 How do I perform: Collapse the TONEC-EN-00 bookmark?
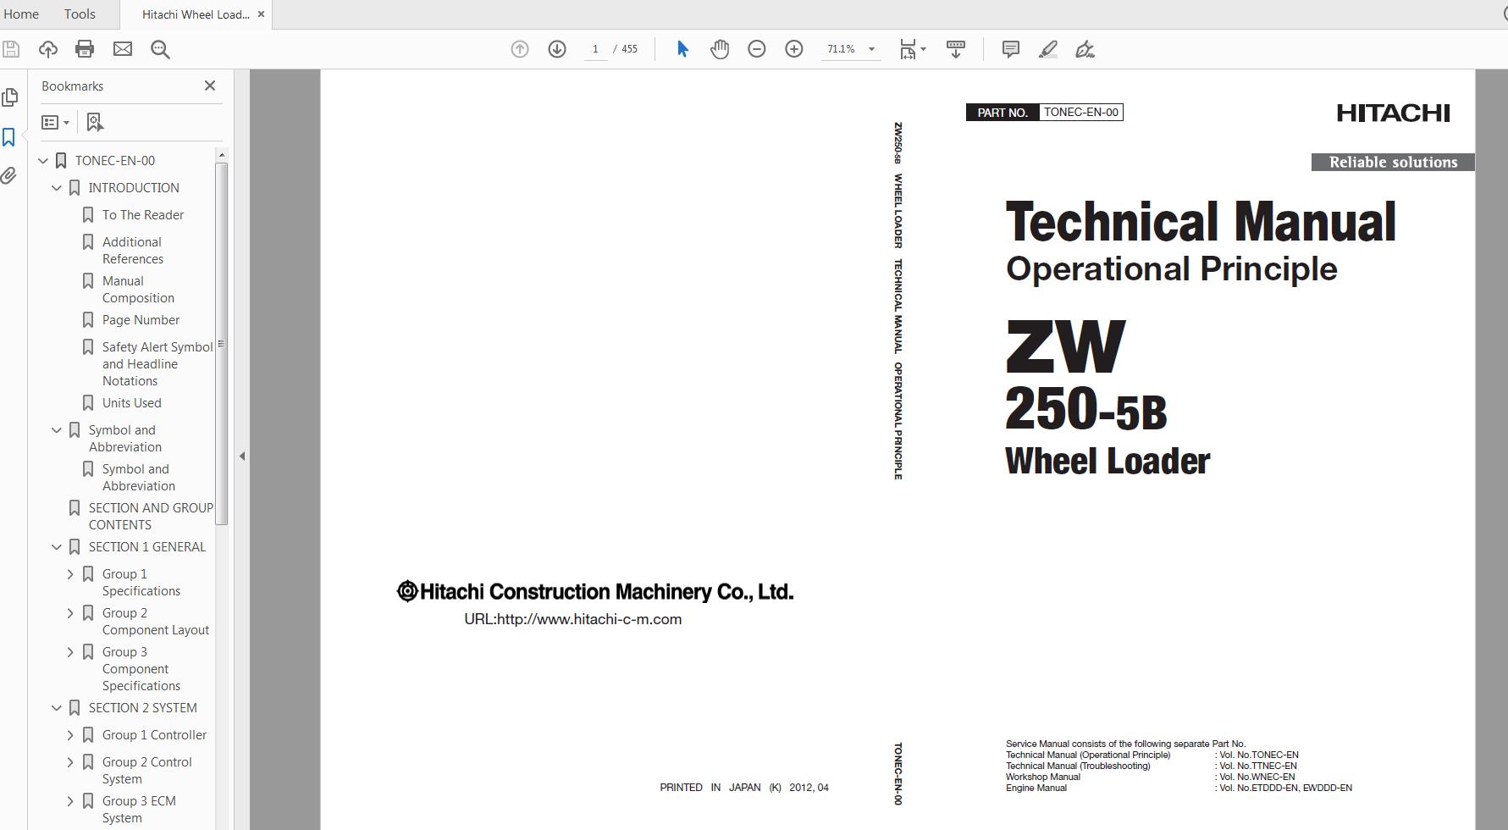(42, 160)
